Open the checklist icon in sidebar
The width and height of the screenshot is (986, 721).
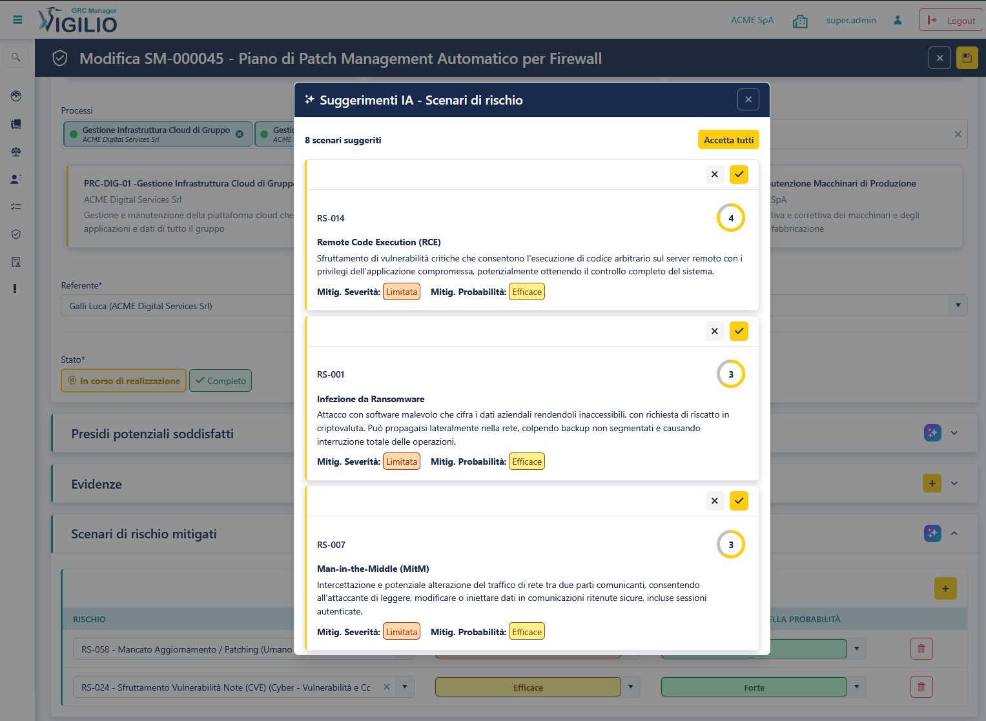coord(16,207)
